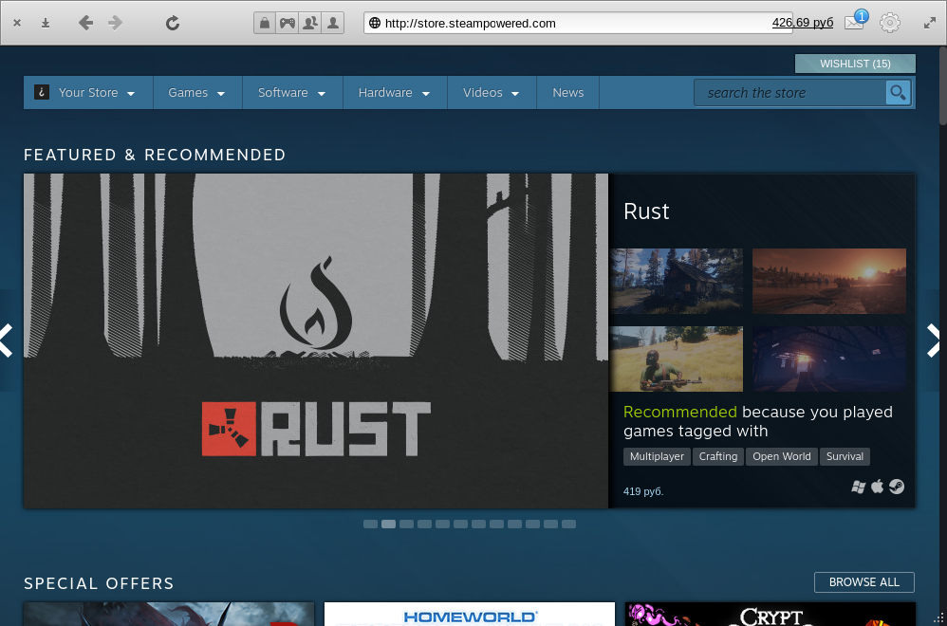
Task: Click the 419 руб. price text
Action: 643,491
